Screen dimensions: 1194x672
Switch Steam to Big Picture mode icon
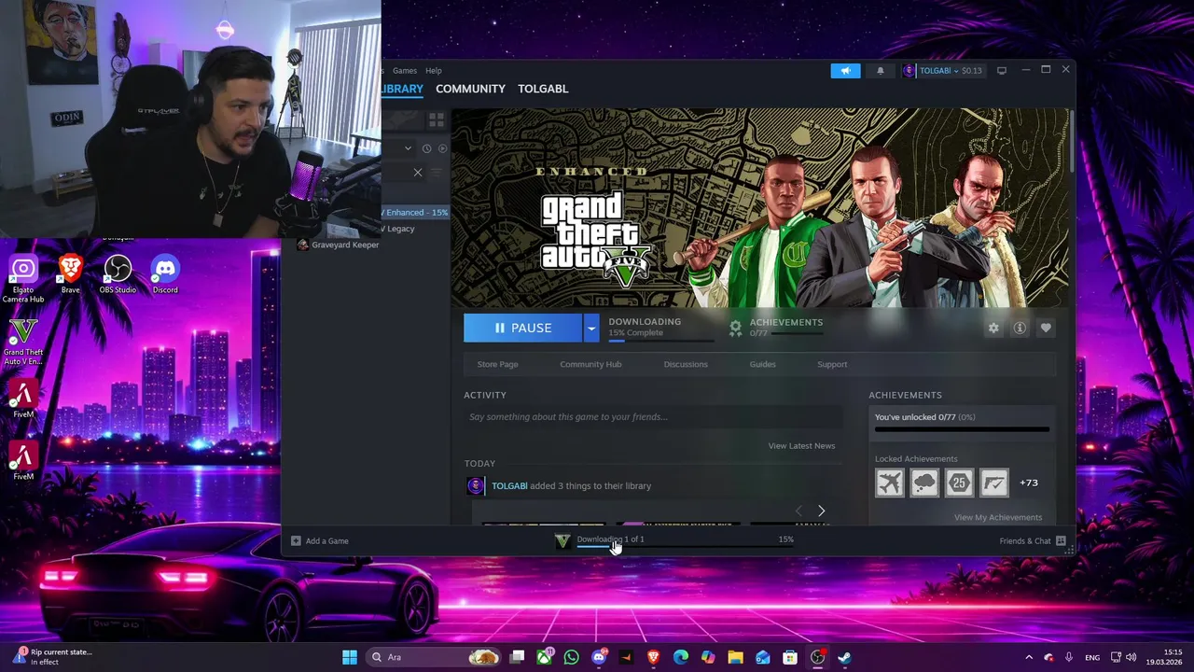pyautogui.click(x=1002, y=71)
